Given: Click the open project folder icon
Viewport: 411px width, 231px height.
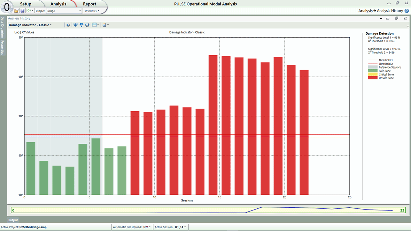Looking at the screenshot, I should [x=16, y=11].
